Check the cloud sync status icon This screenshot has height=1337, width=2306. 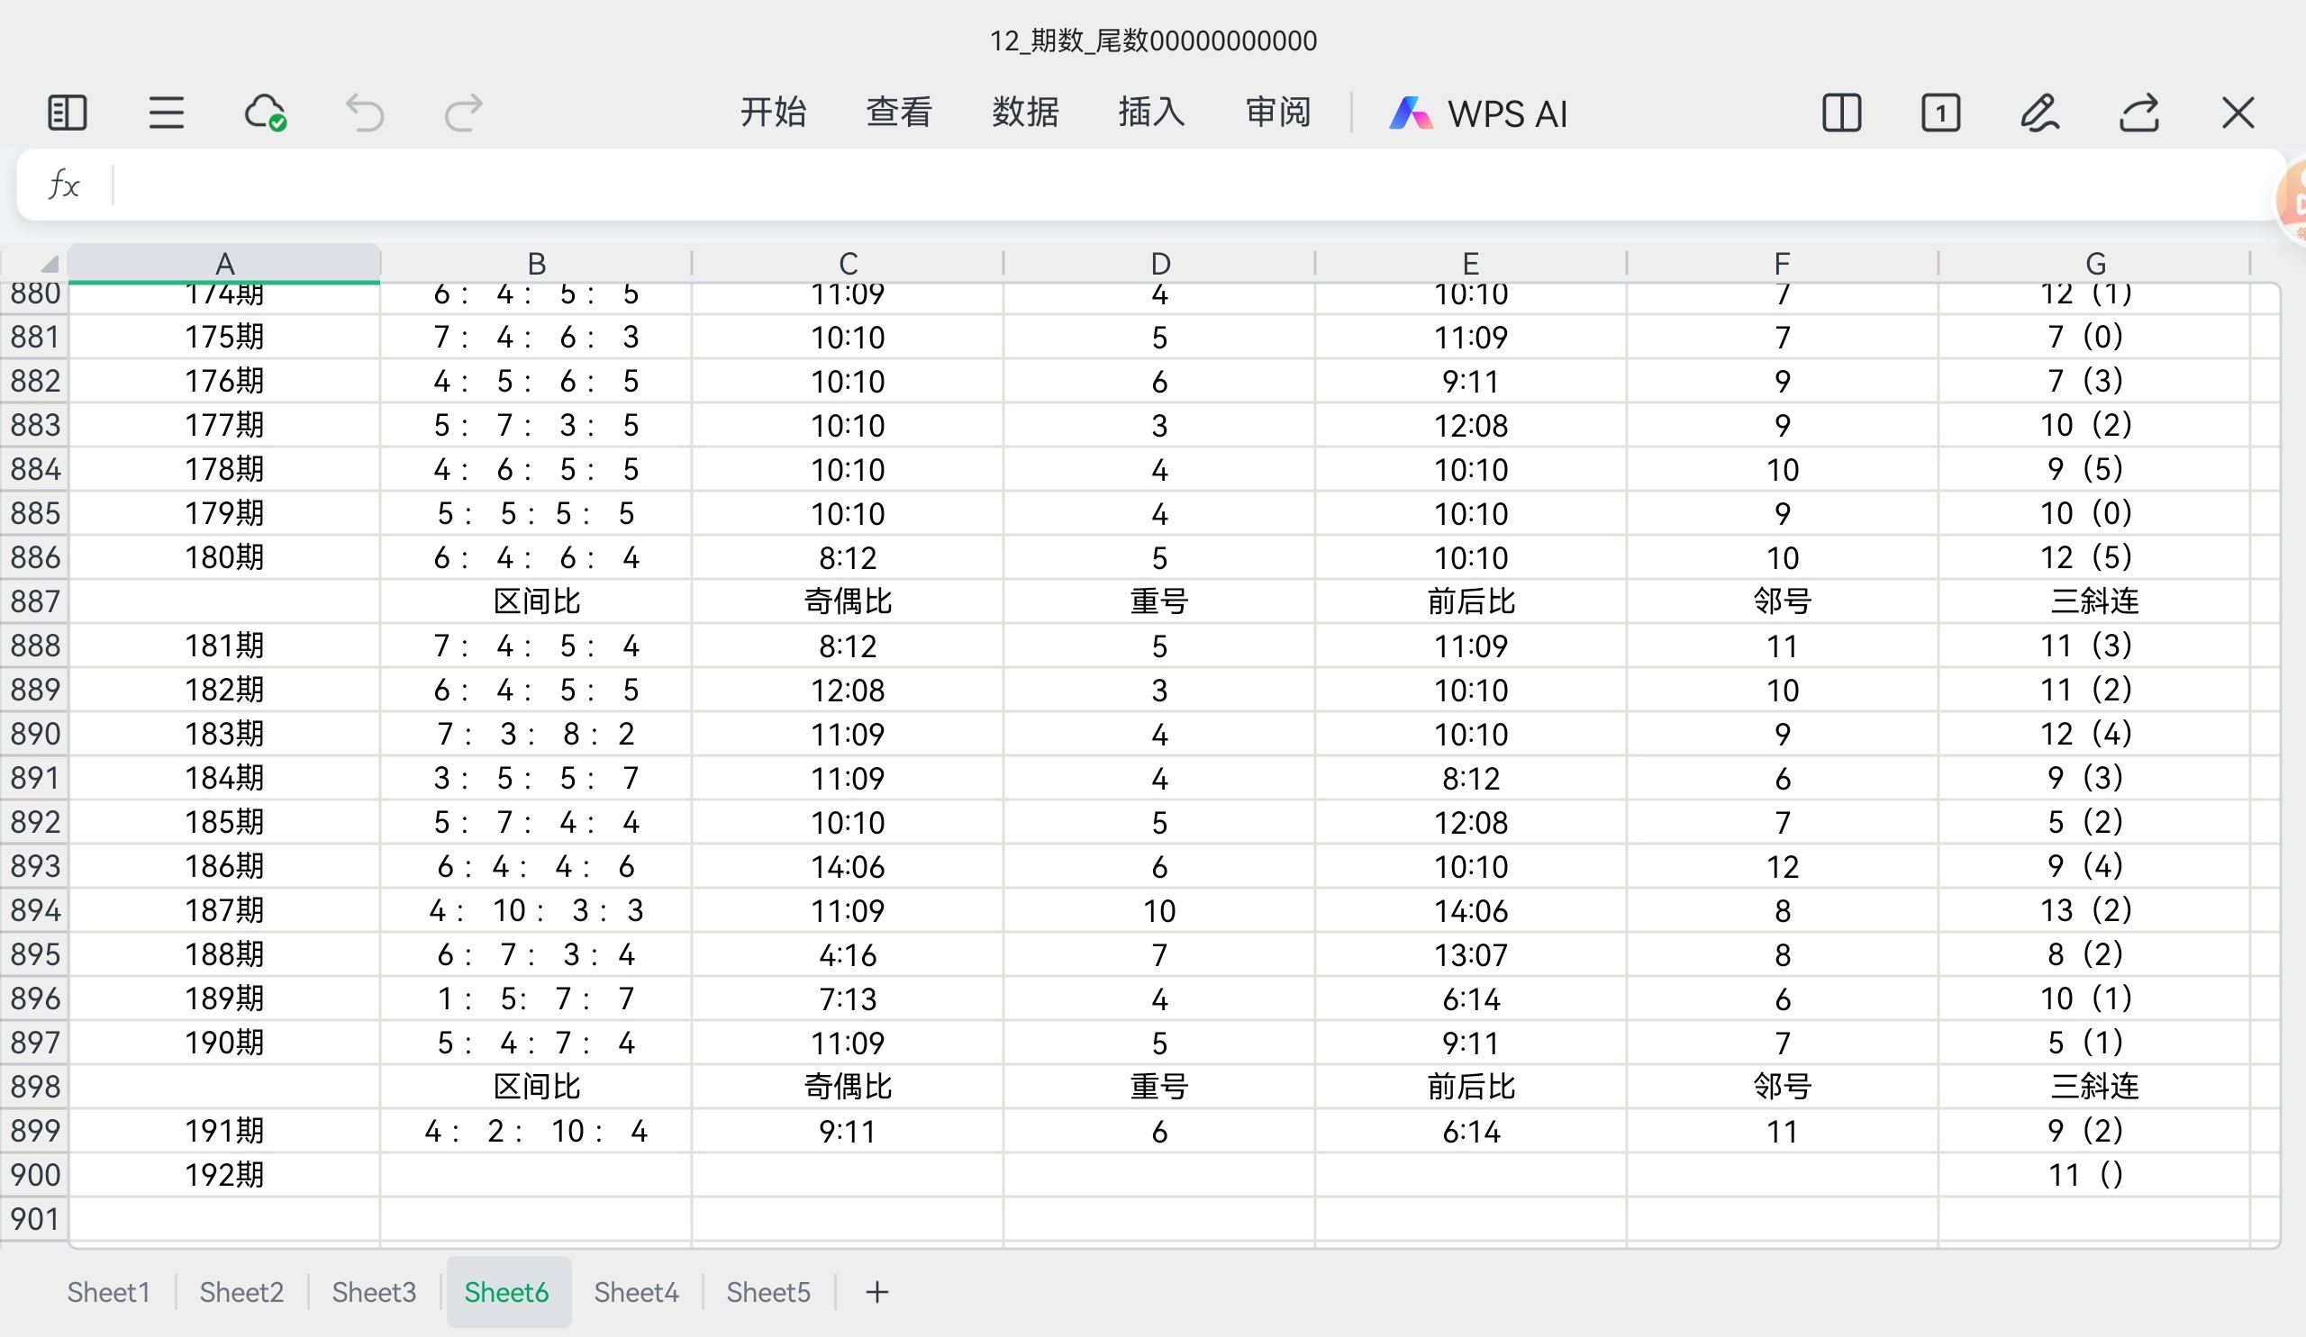point(266,113)
